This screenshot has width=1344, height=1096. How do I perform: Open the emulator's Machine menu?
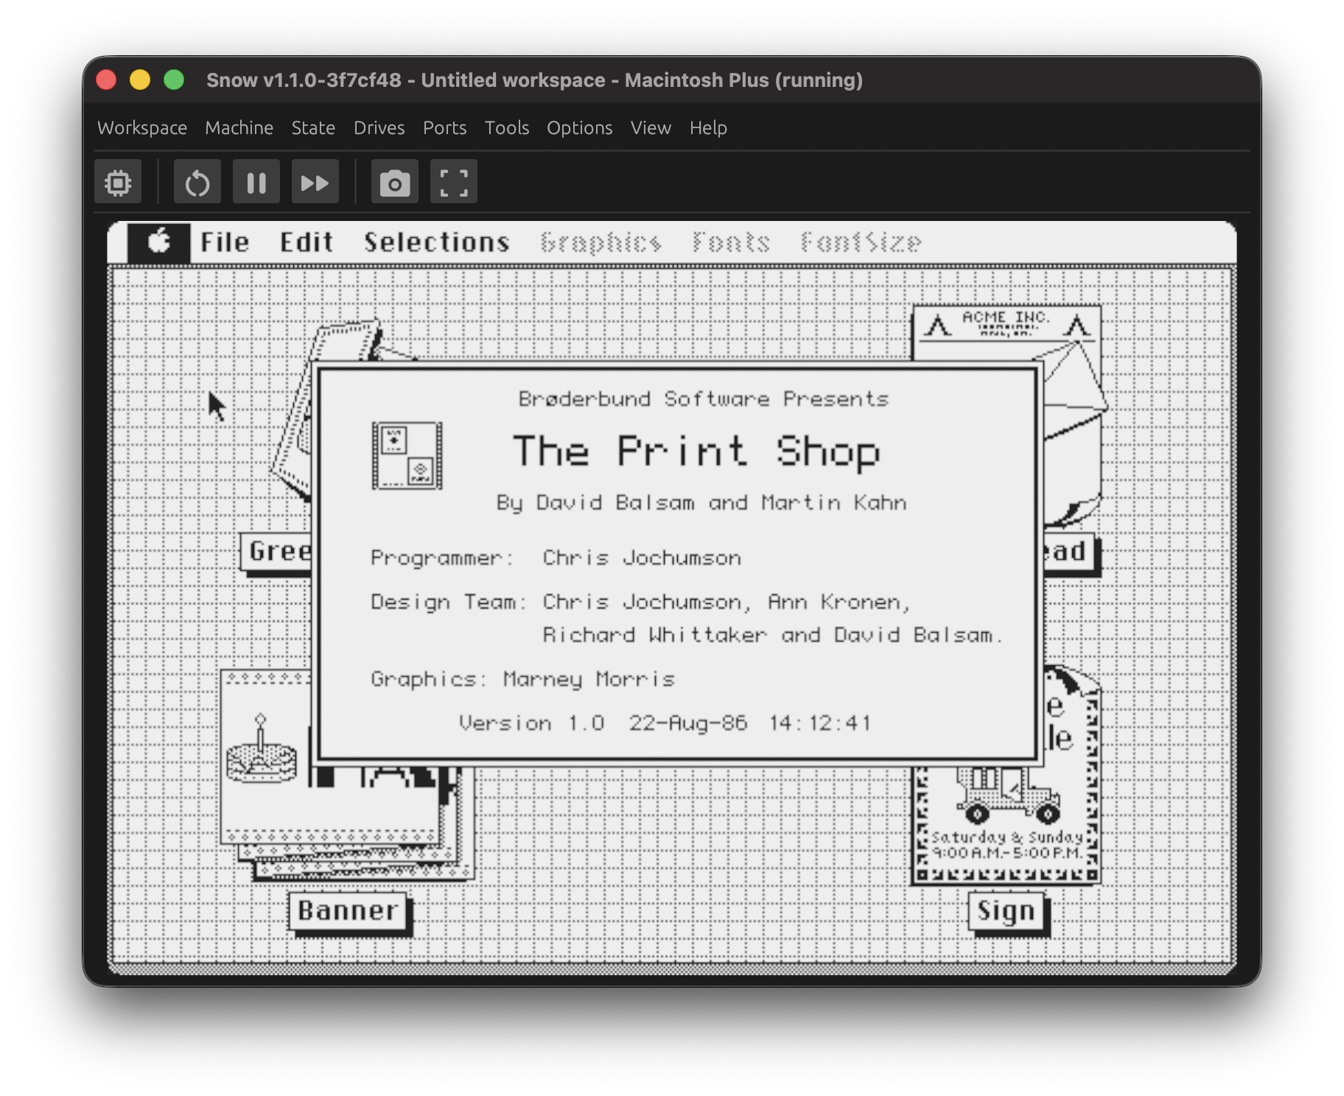pyautogui.click(x=239, y=127)
